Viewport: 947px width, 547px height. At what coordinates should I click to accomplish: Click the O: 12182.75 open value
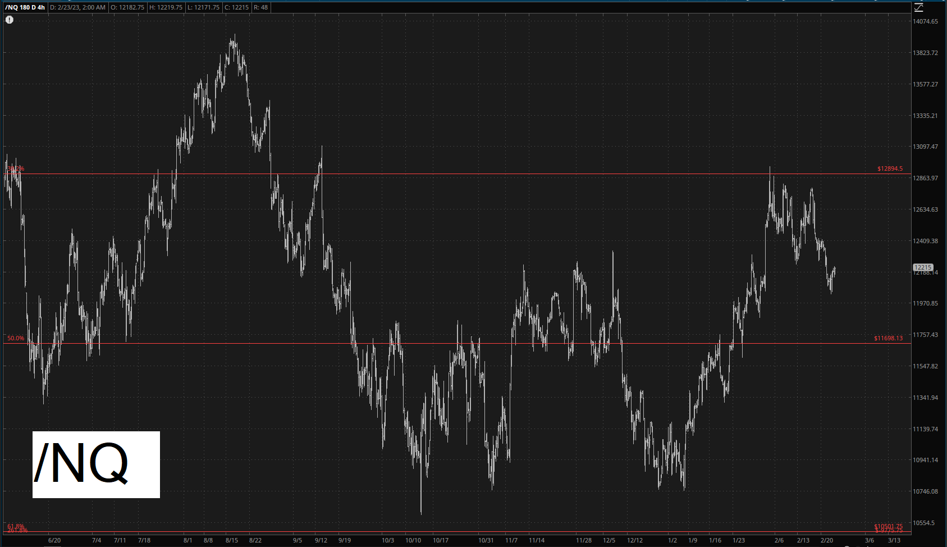[127, 7]
